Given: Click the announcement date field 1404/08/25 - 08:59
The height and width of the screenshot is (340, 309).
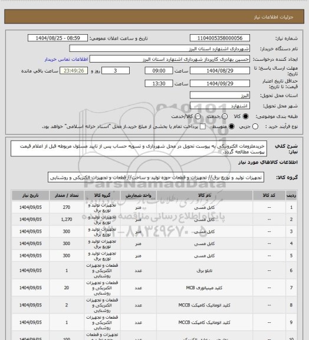Looking at the screenshot, I should [x=58, y=38].
